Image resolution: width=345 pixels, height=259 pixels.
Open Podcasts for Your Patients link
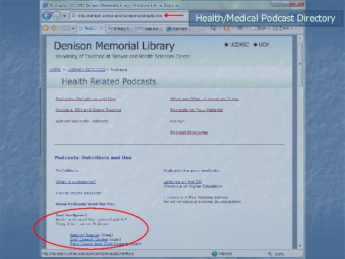[196, 110]
